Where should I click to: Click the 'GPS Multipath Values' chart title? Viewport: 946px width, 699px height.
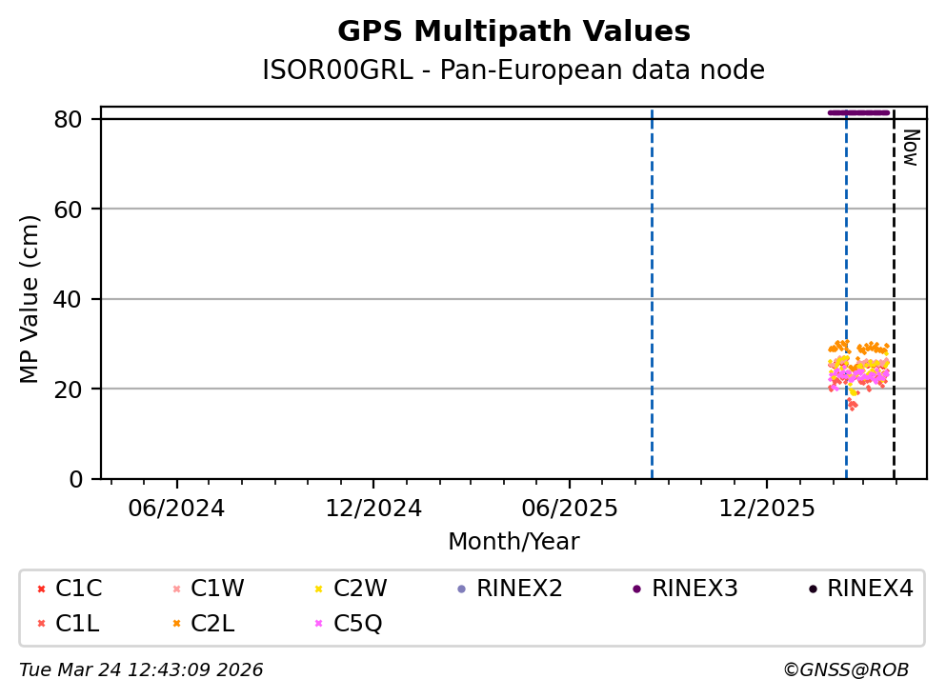pos(513,31)
